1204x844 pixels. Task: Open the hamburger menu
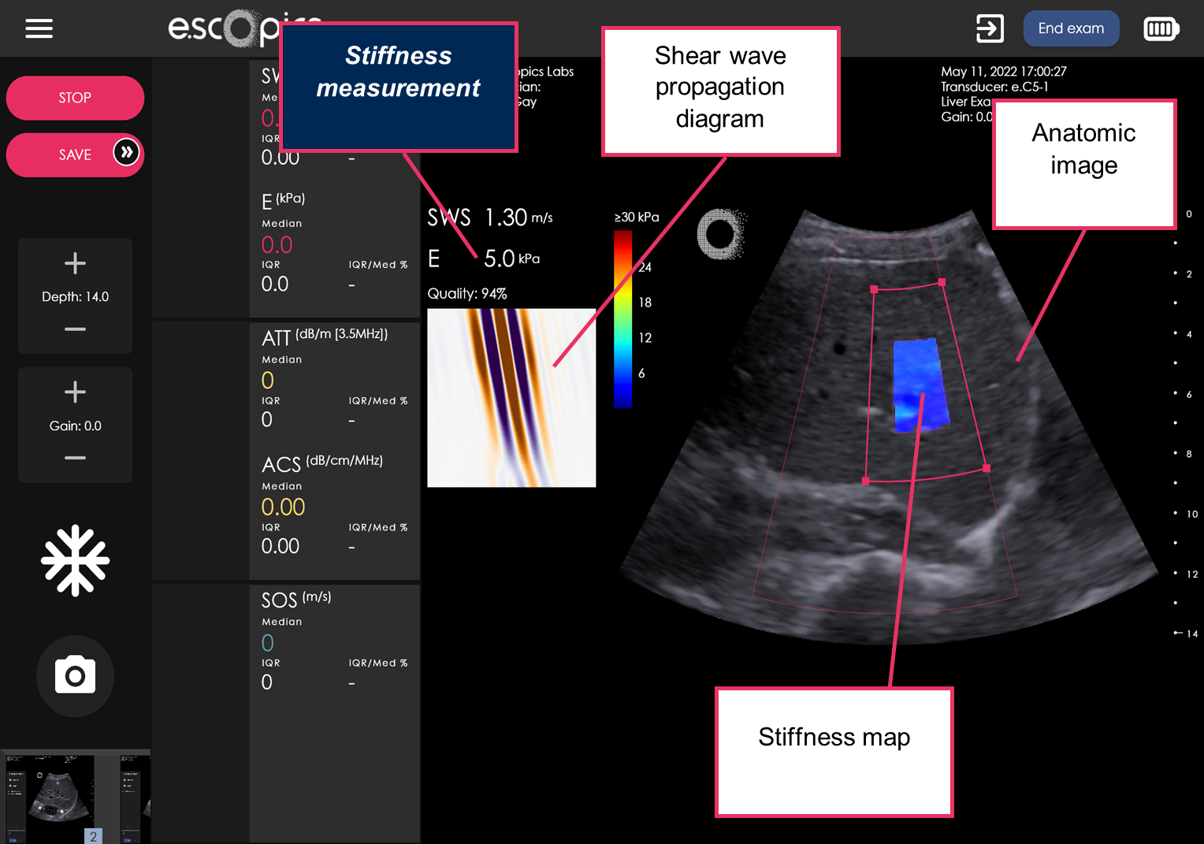click(x=39, y=29)
